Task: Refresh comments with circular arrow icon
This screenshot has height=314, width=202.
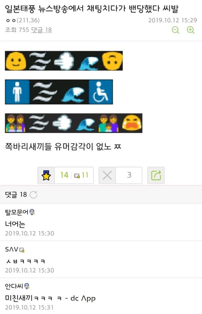Action: coord(33,194)
